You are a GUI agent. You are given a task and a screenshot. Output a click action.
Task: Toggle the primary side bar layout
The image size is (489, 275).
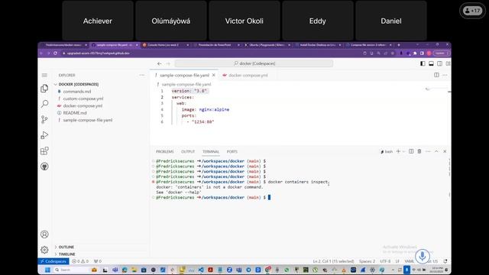coord(423,63)
